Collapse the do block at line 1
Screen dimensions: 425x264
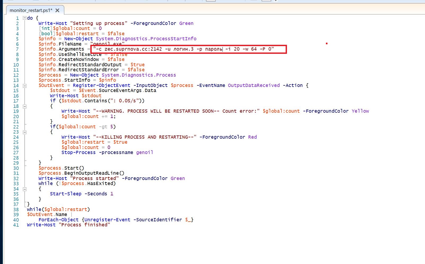(x=25, y=18)
